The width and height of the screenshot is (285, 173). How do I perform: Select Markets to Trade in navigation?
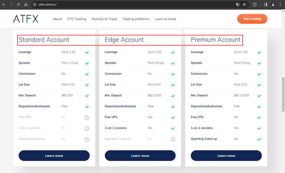tap(104, 19)
